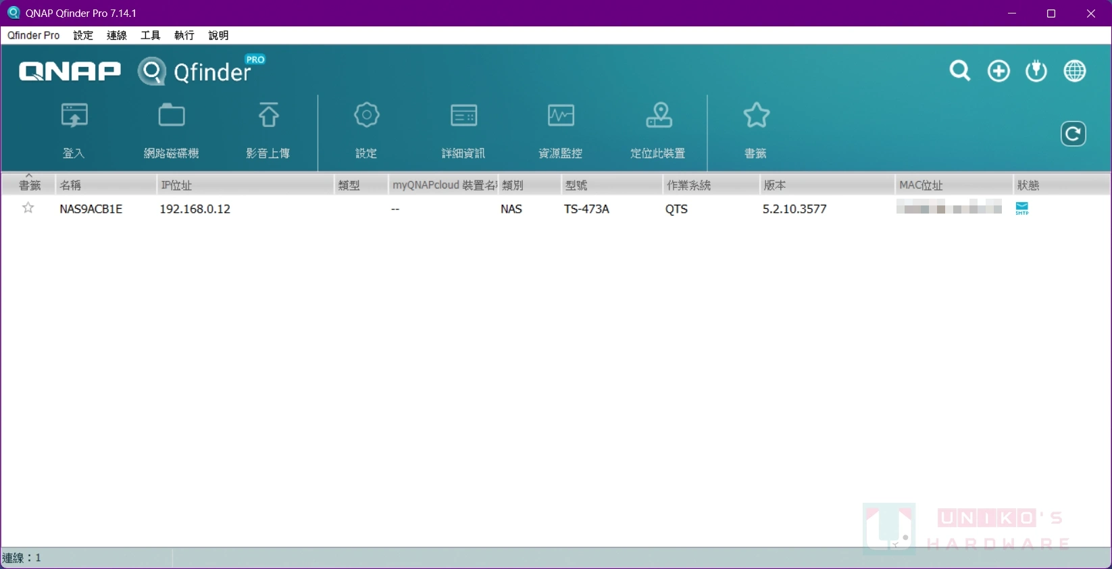Viewport: 1112px width, 569px height.
Task: Open the 登入 login tool
Action: tap(74, 130)
